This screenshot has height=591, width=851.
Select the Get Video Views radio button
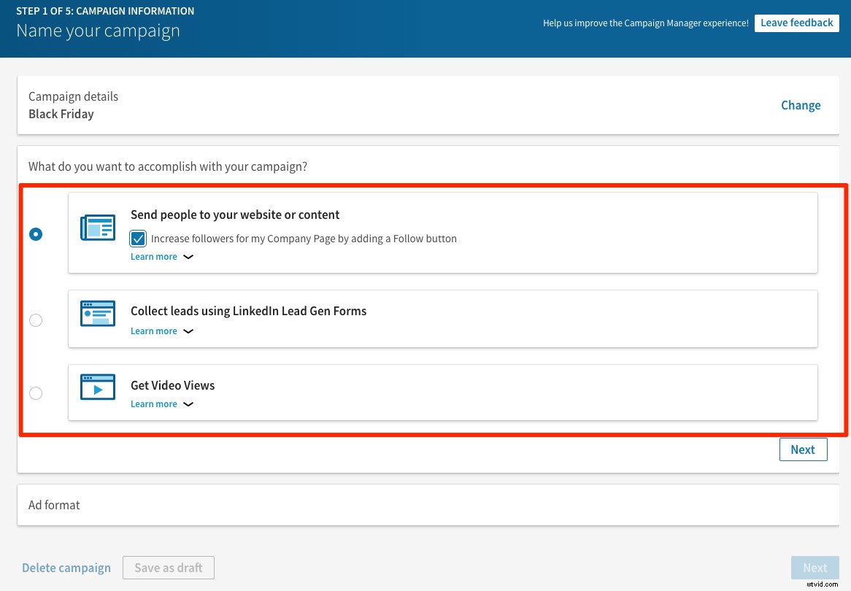36,393
